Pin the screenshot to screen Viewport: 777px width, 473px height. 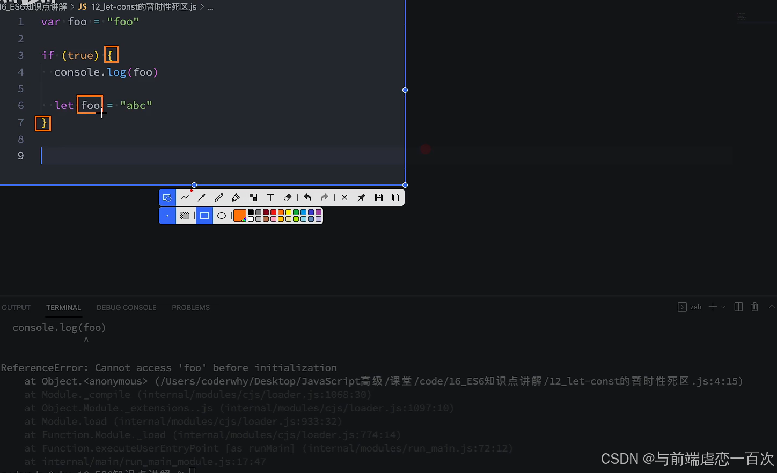click(361, 197)
